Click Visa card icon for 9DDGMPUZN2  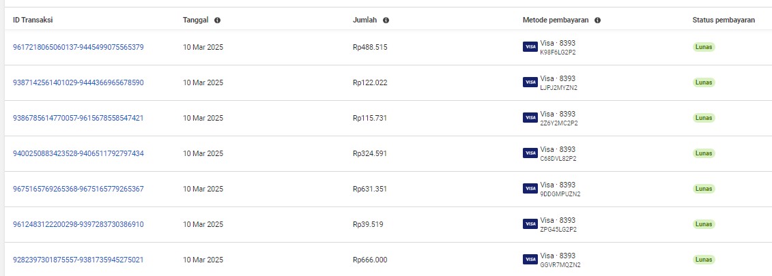pos(530,189)
